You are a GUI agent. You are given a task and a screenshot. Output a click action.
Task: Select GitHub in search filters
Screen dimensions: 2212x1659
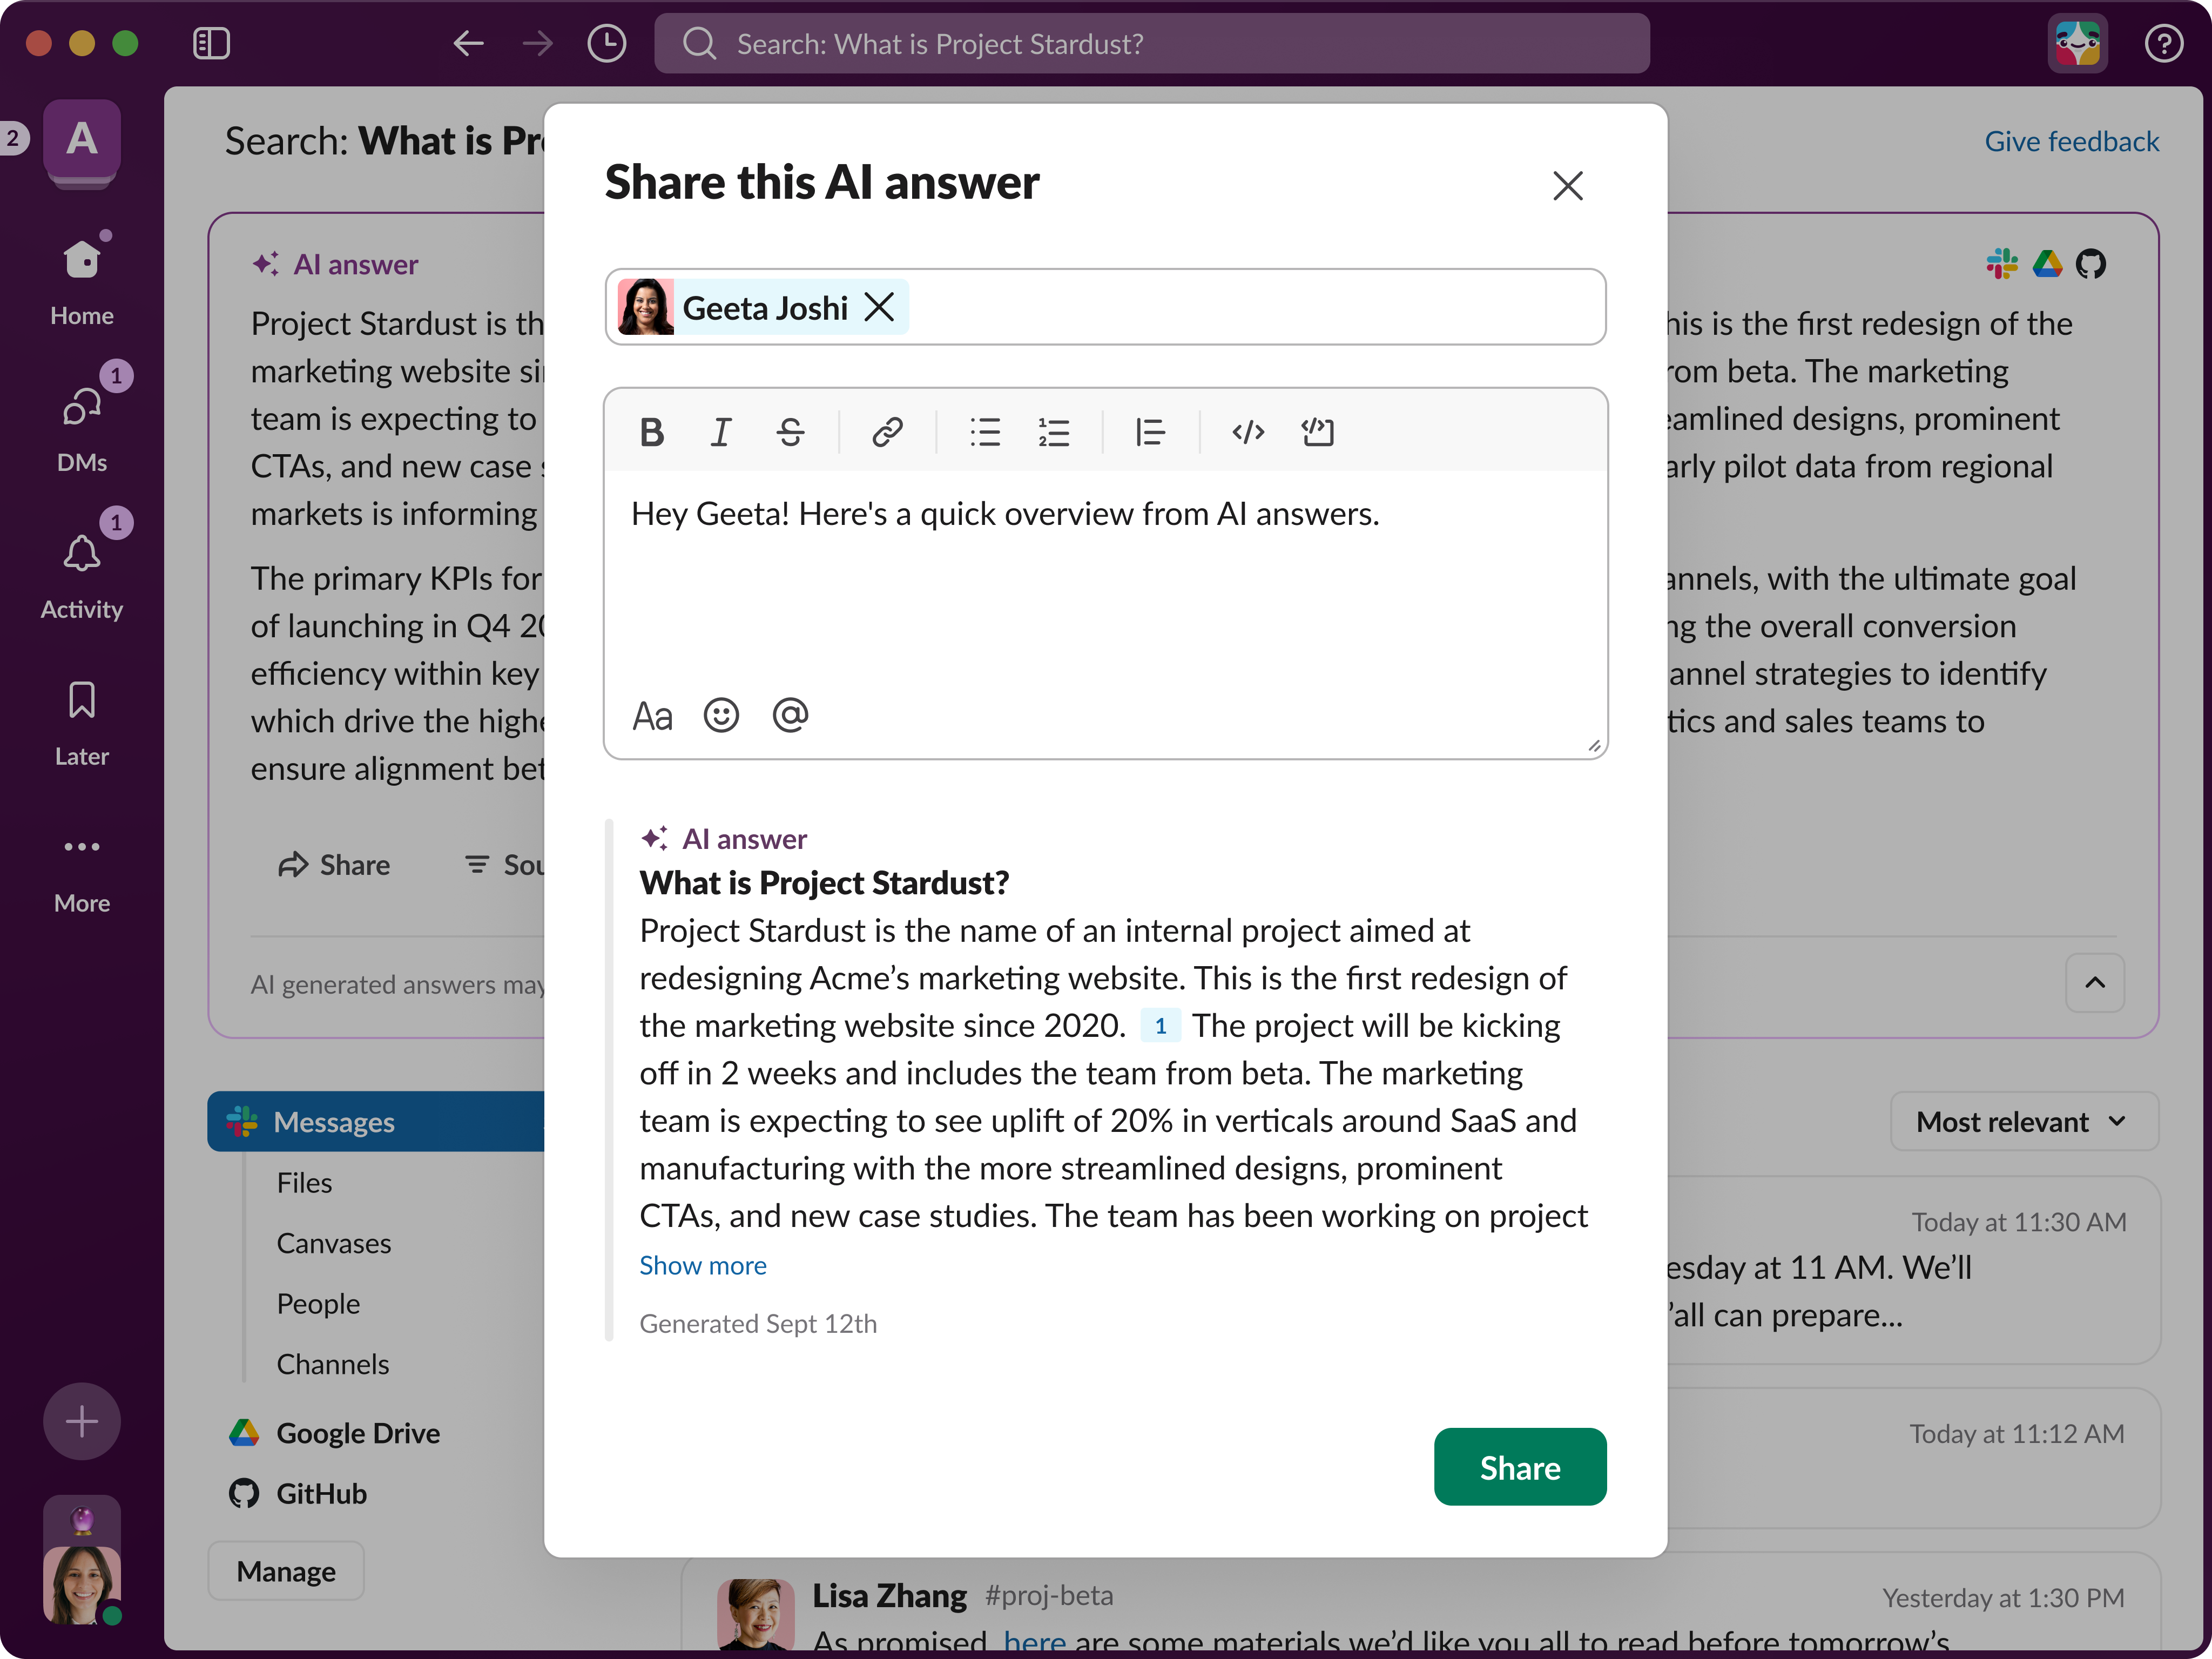pyautogui.click(x=320, y=1494)
